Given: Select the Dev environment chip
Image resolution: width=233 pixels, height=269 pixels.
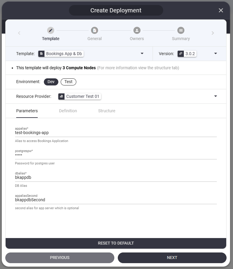Looking at the screenshot, I should pyautogui.click(x=51, y=82).
